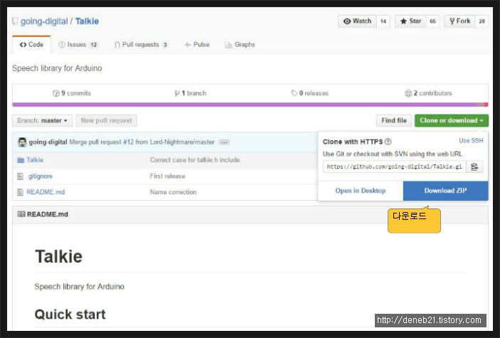
Task: Click the commits history clock icon
Action: click(56, 93)
